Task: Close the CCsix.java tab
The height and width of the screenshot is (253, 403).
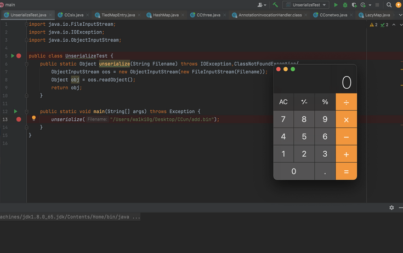Action: [x=88, y=15]
